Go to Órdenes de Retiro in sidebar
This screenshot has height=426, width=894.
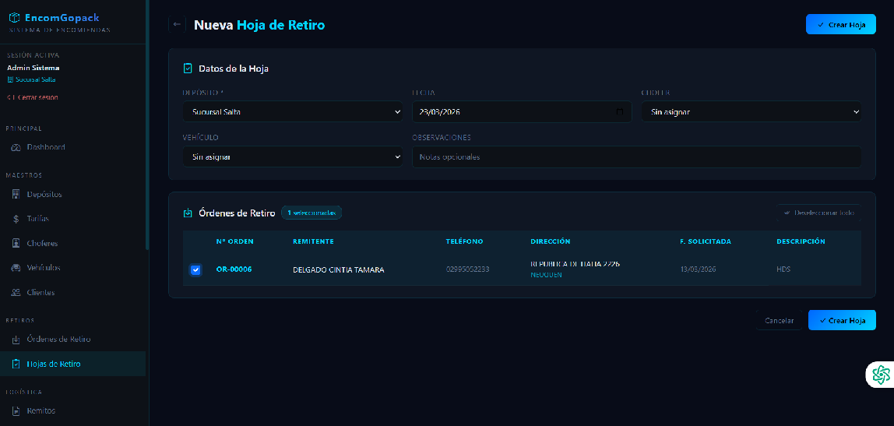point(58,340)
